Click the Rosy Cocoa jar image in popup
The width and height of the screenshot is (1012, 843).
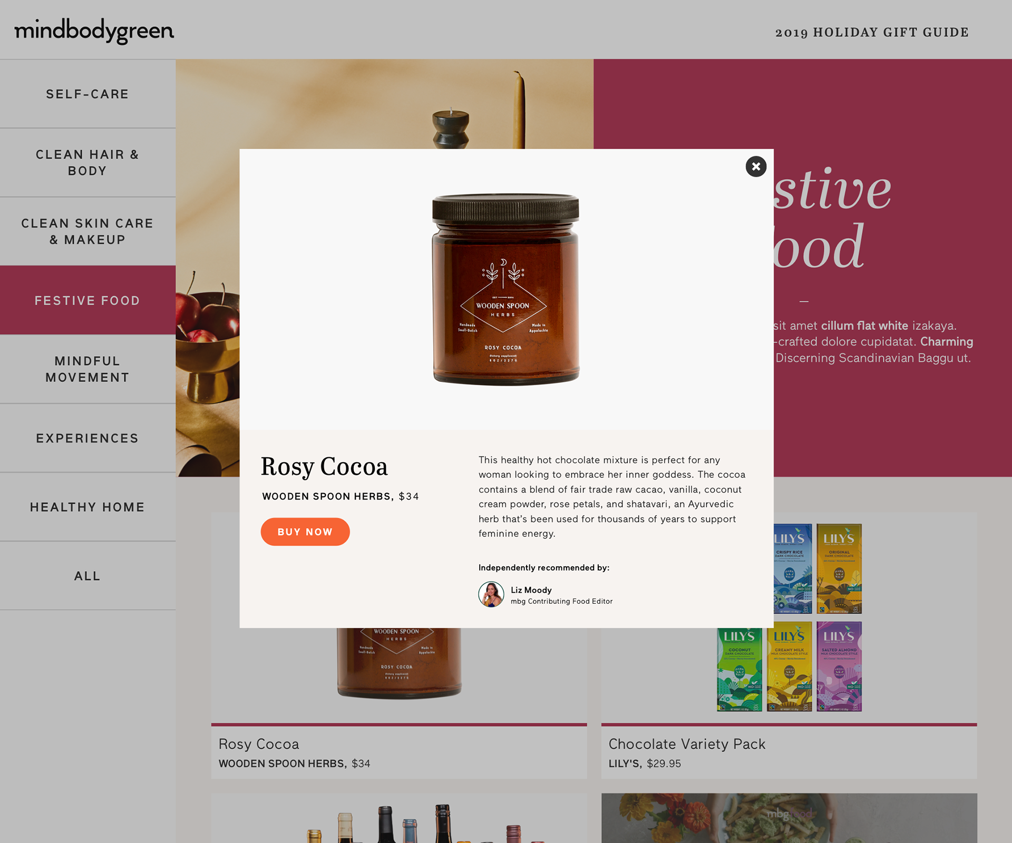pos(506,289)
